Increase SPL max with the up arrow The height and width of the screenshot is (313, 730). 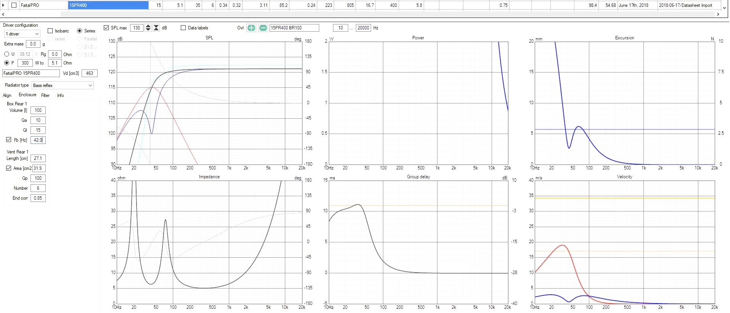click(148, 26)
